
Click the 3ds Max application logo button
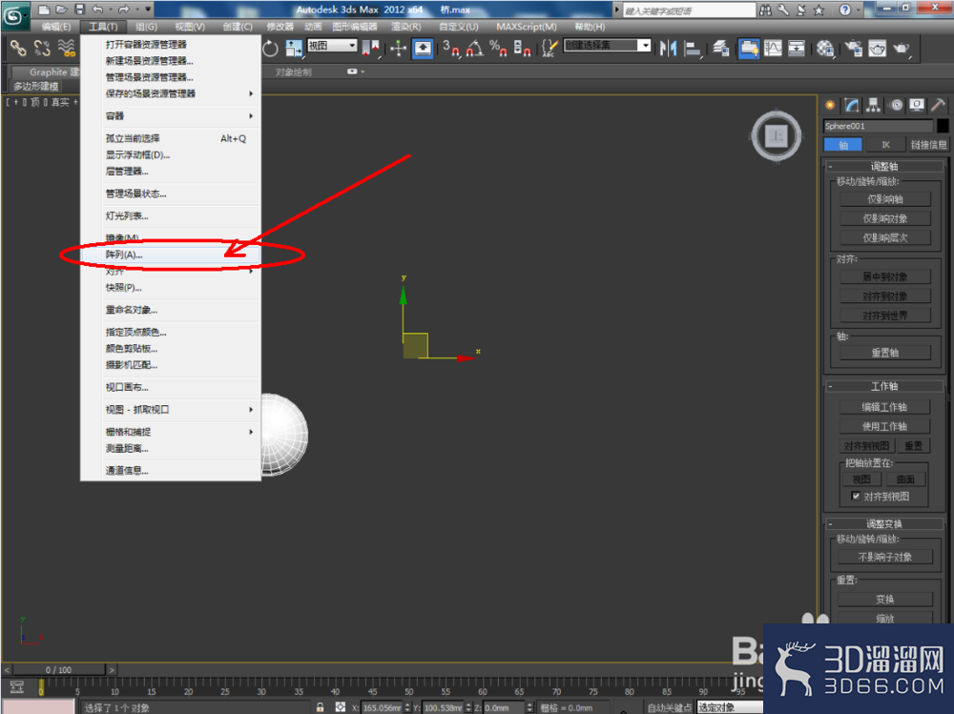(14, 16)
